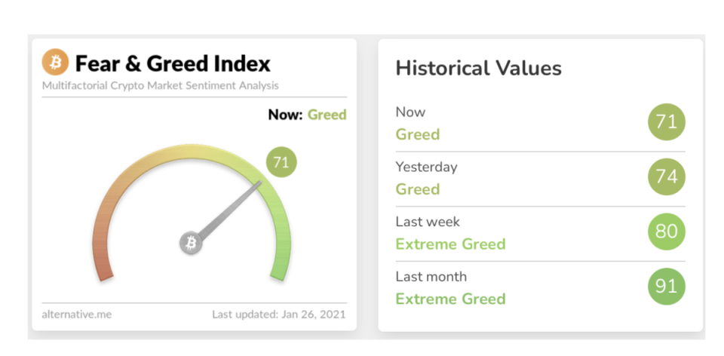Open the alternative.me source link
Viewport: 724px width, 356px height.
coord(77,315)
